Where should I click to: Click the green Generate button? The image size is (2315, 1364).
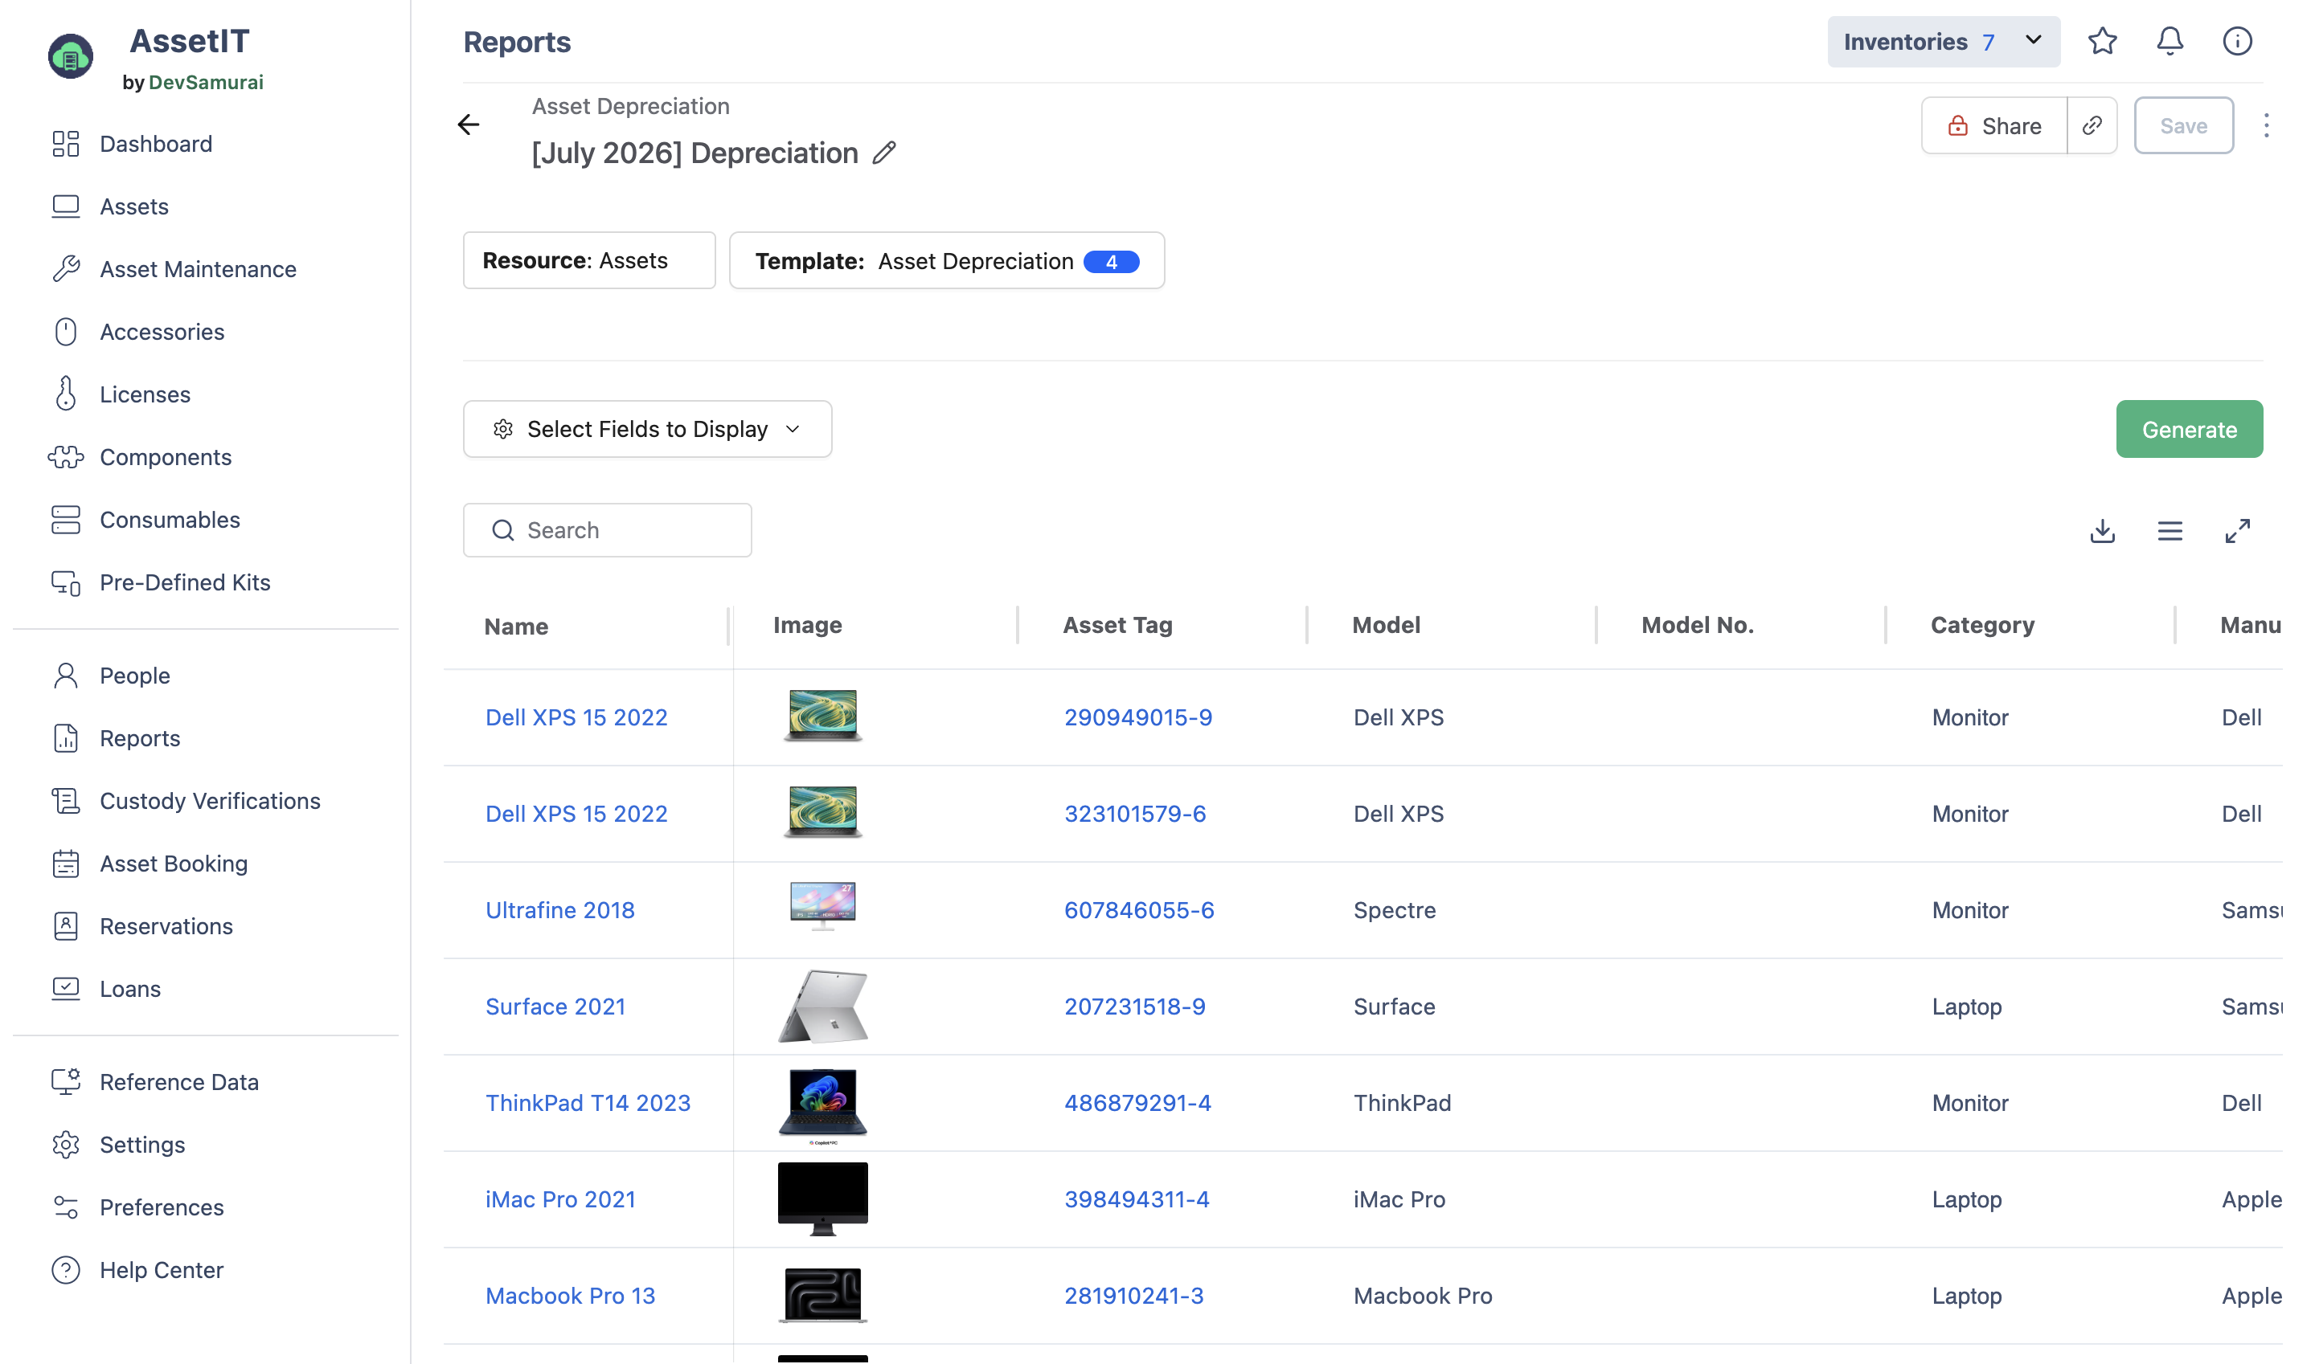2189,428
